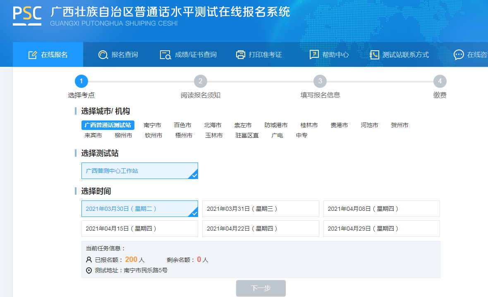Click the person icon beside 已报名额
This screenshot has height=297, width=488.
89,260
